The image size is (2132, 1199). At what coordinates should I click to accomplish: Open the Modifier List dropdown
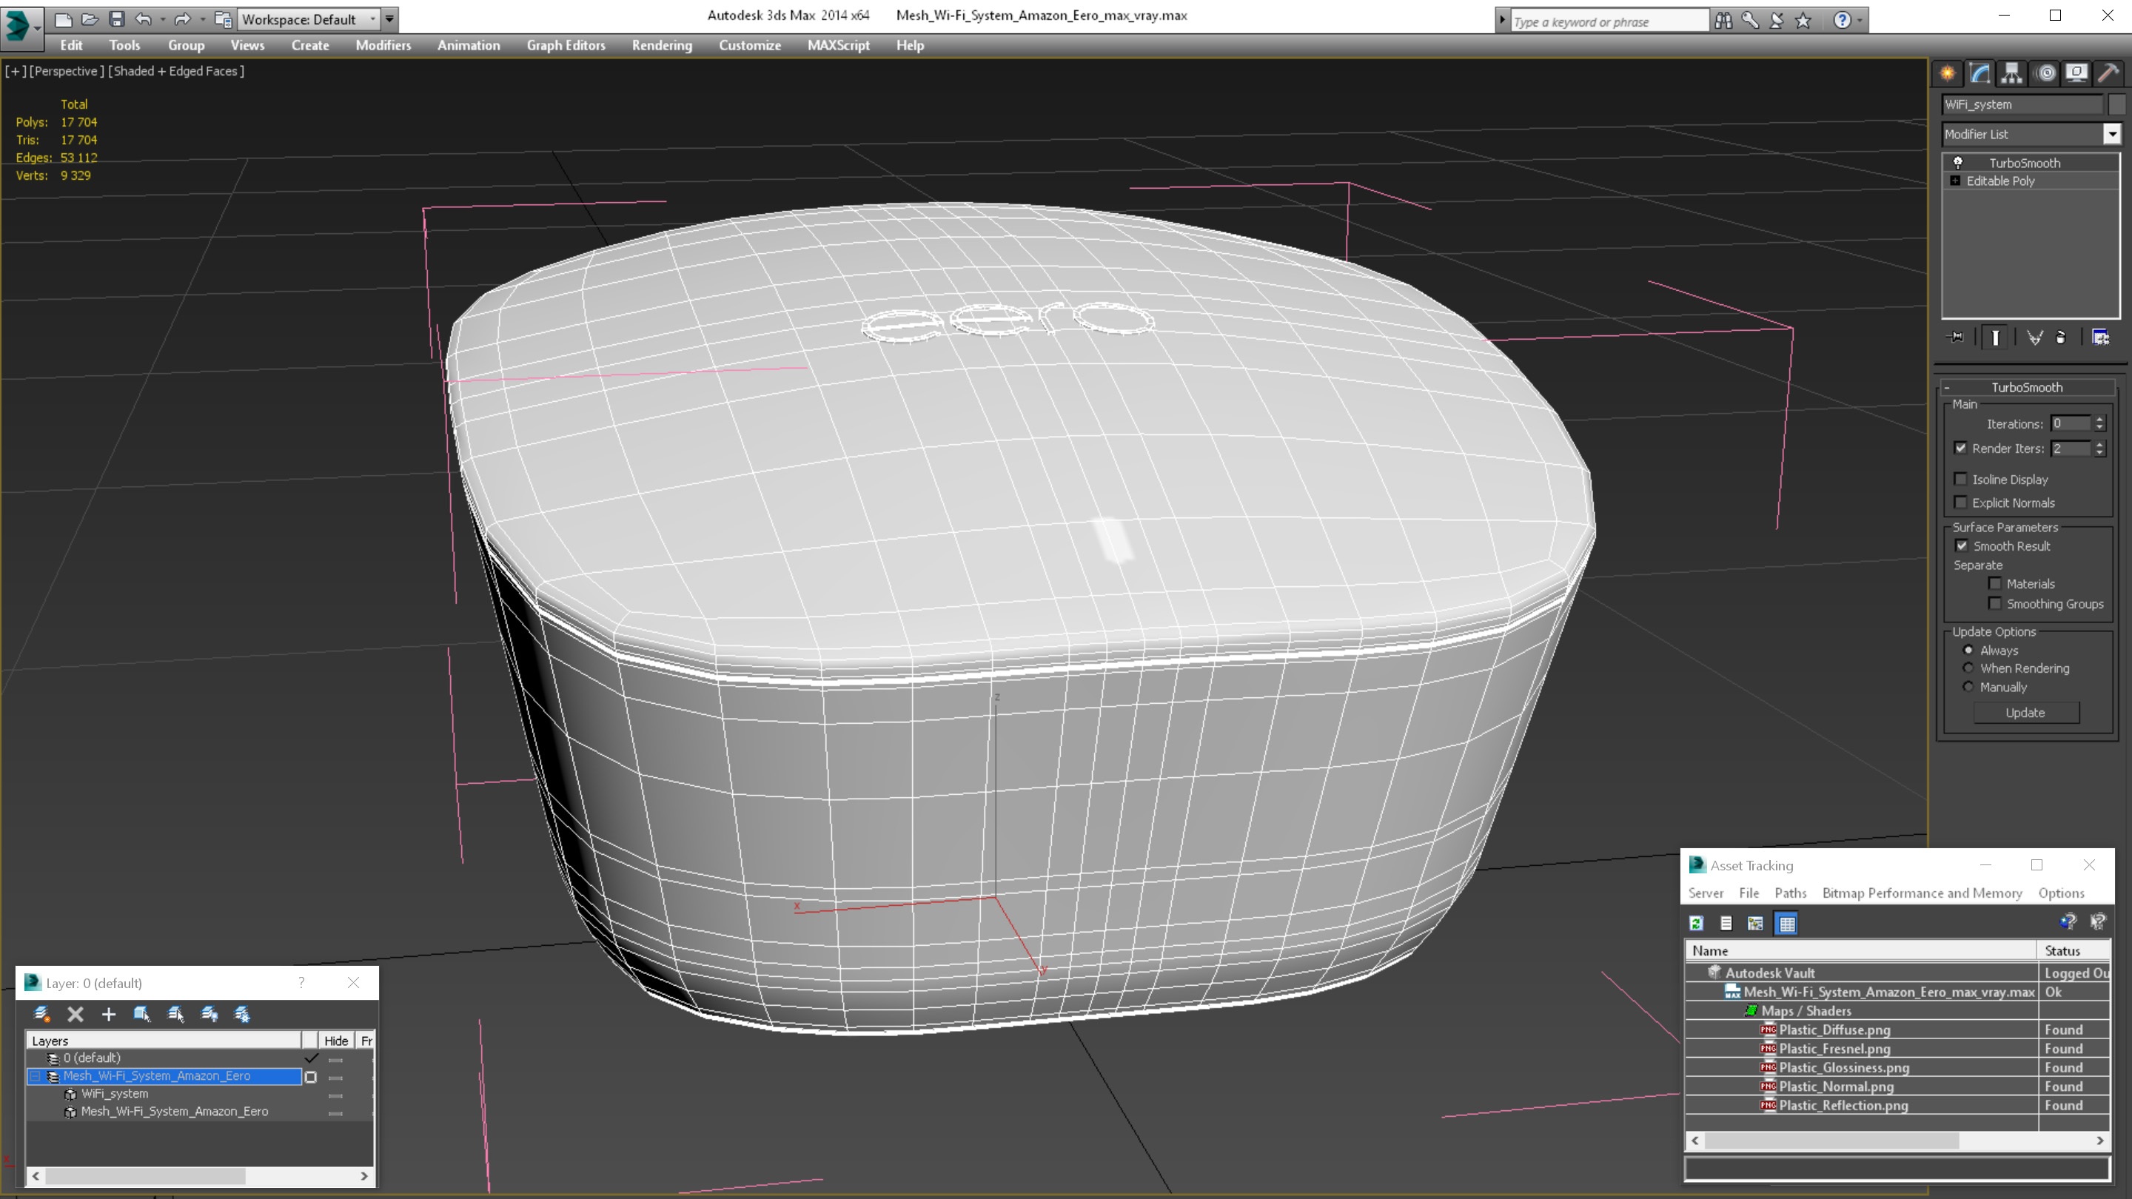coord(2112,134)
